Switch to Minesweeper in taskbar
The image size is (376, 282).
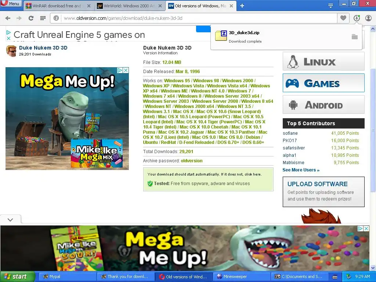[242, 276]
